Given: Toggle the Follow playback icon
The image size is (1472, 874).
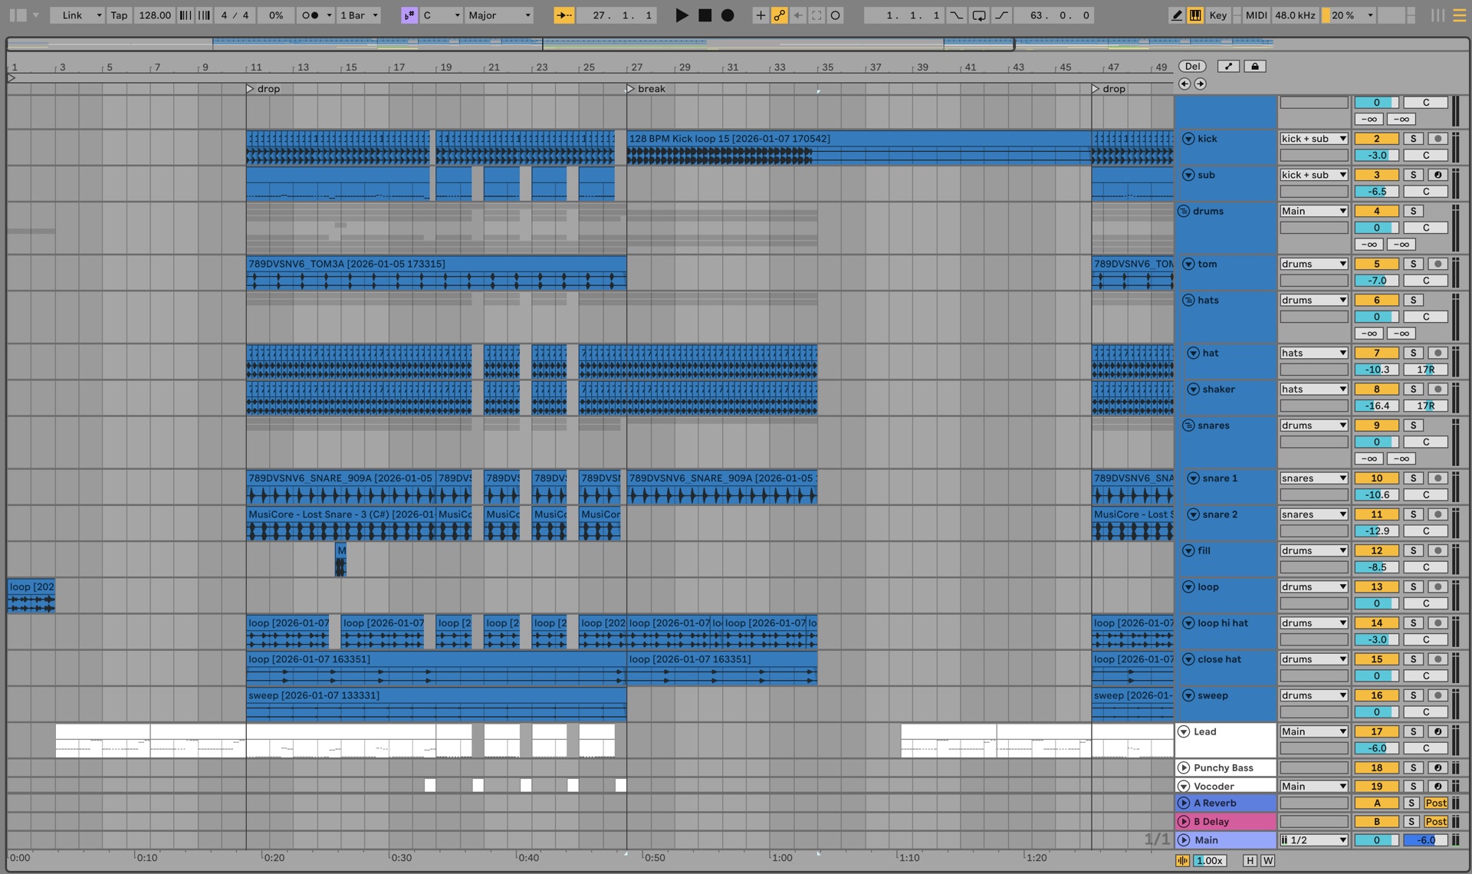Looking at the screenshot, I should click(563, 15).
